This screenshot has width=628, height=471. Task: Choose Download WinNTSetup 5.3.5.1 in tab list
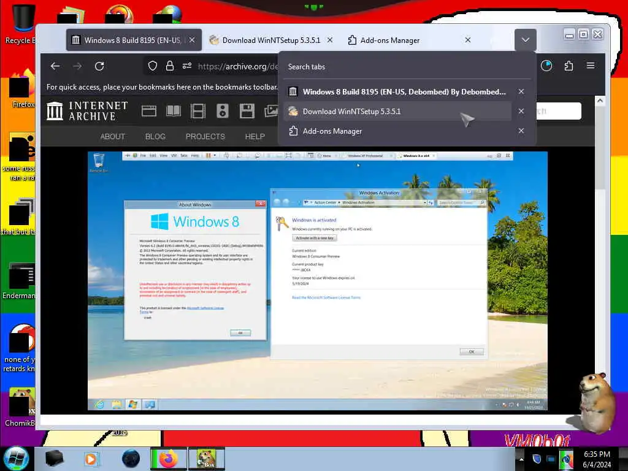[397, 112]
